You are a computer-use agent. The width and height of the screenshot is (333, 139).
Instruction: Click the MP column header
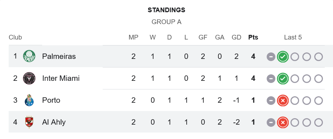tap(133, 37)
